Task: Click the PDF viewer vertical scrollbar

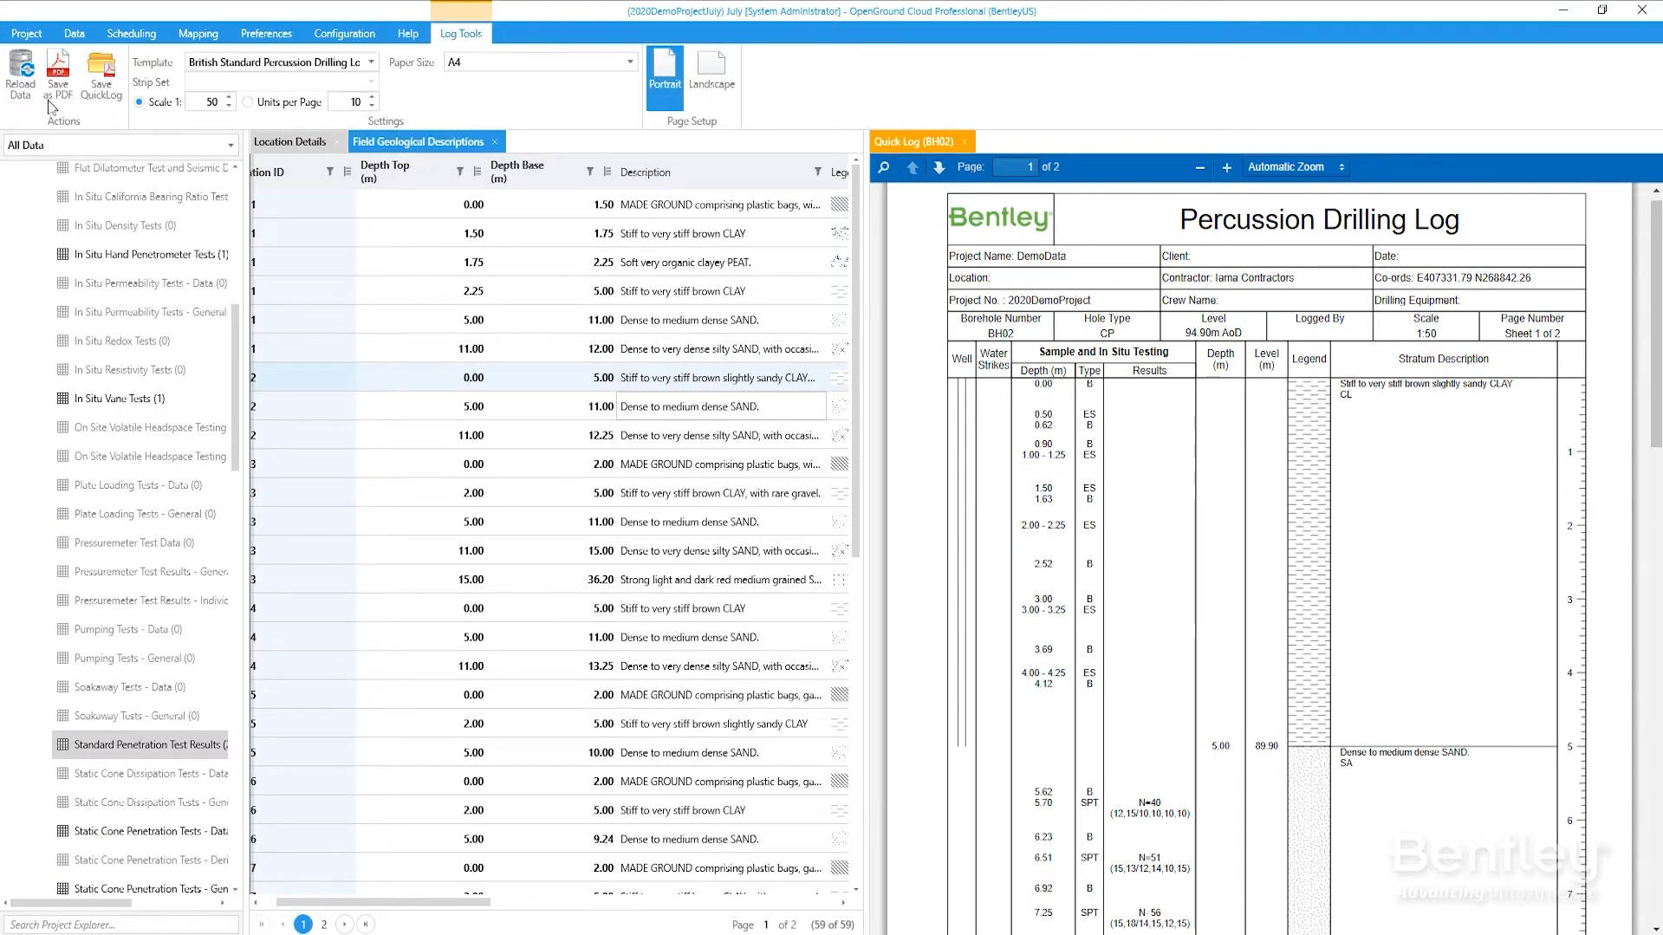Action: point(1656,323)
